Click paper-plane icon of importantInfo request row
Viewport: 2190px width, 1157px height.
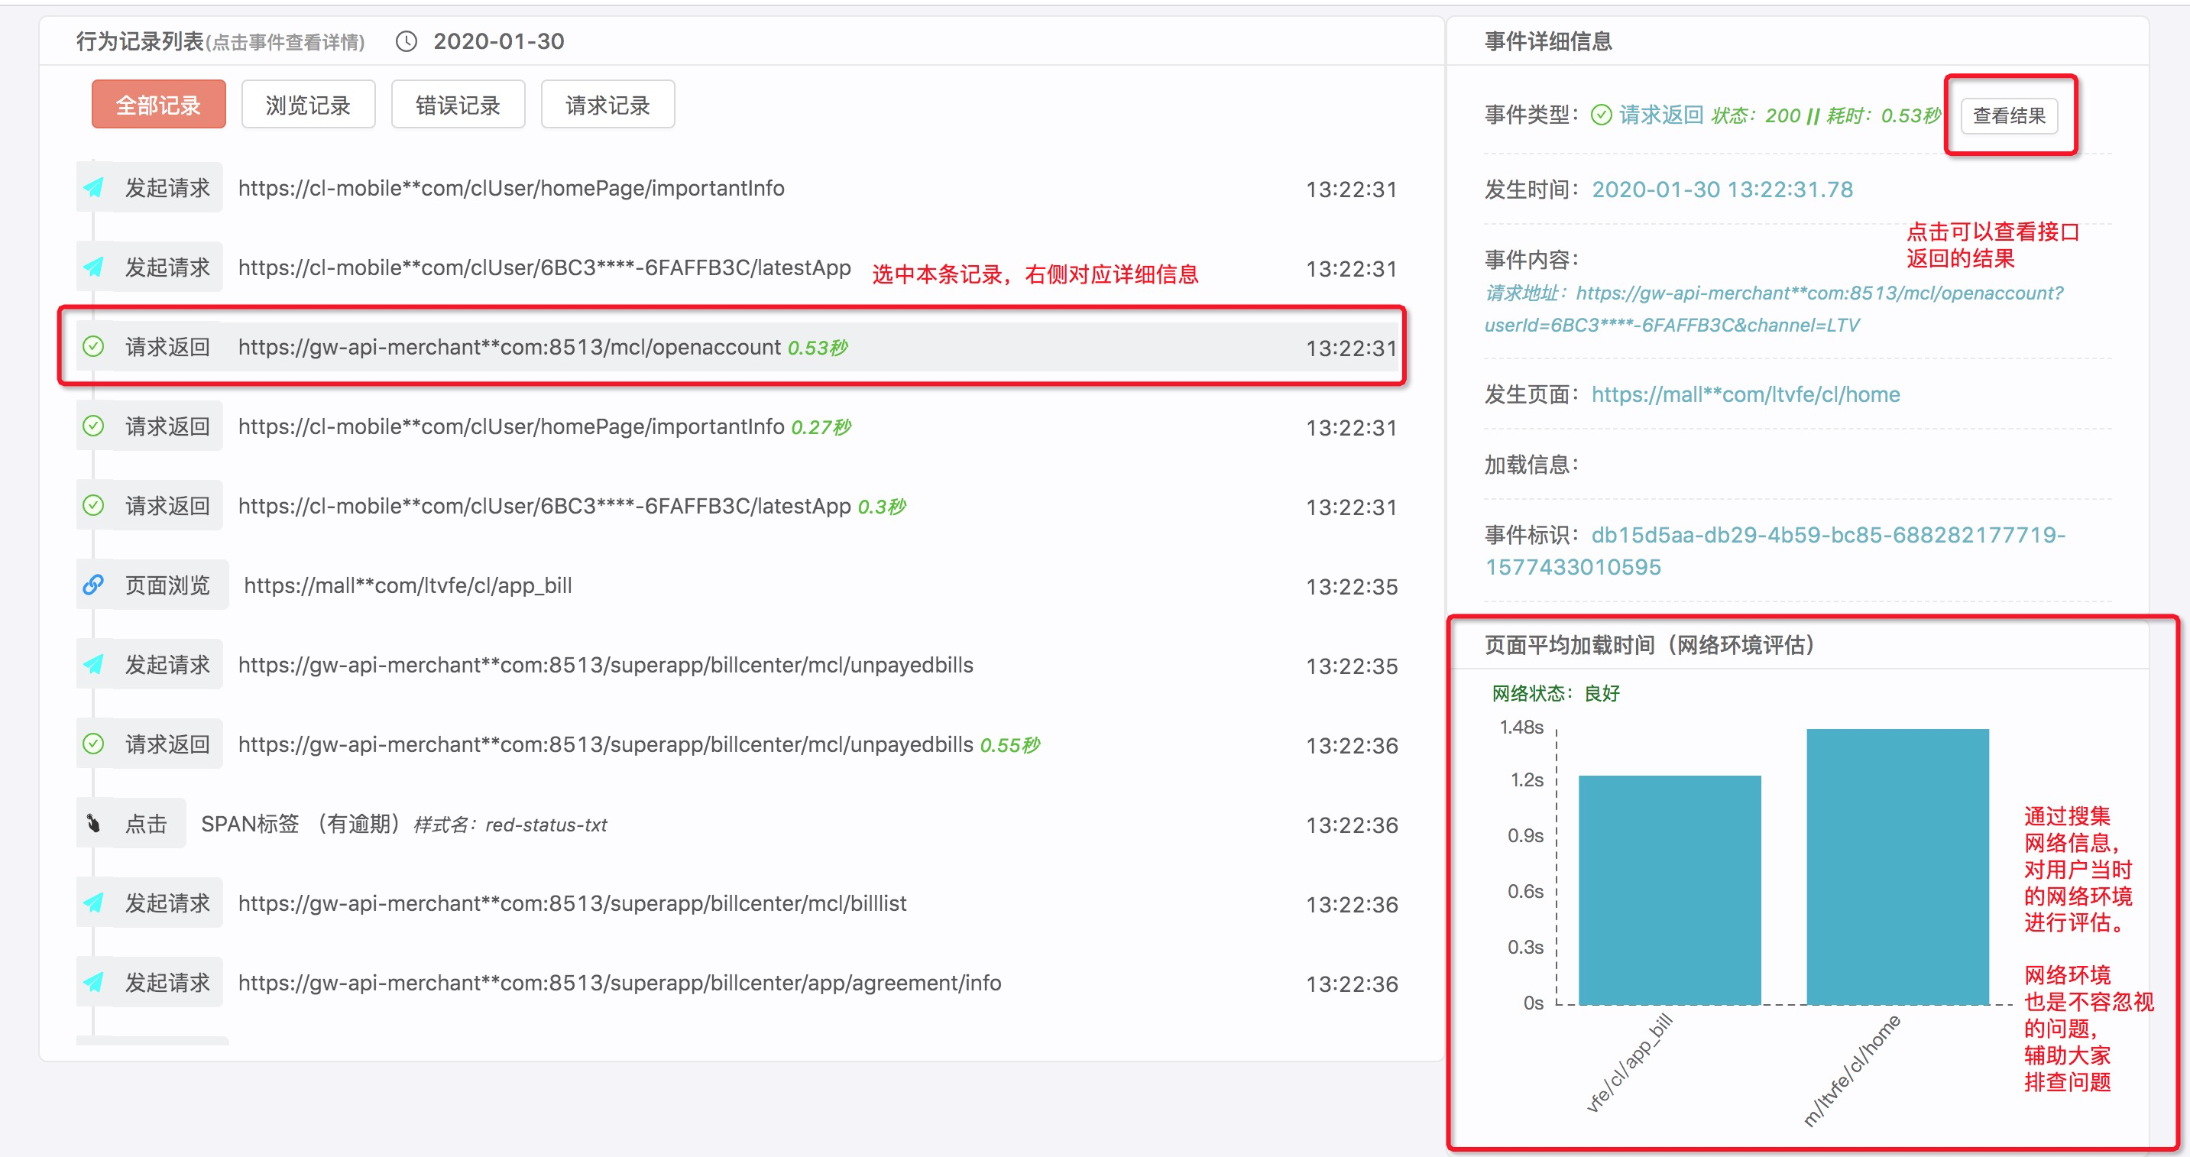[x=93, y=187]
